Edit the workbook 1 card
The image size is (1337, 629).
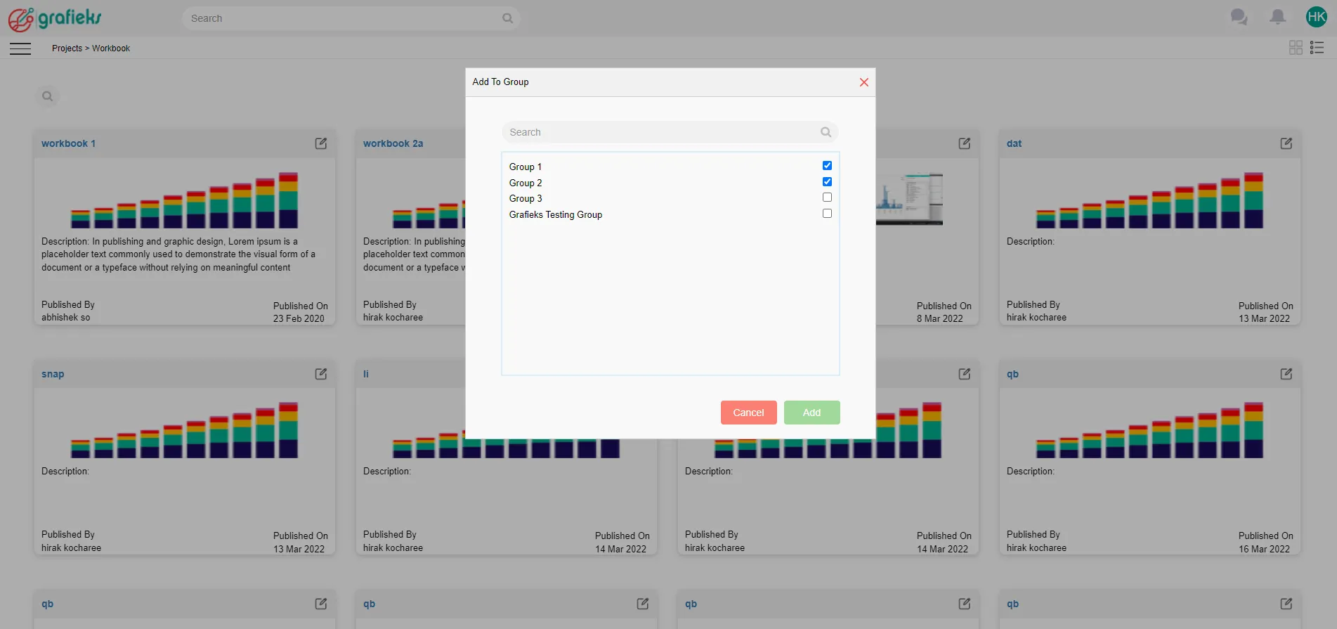coord(321,143)
